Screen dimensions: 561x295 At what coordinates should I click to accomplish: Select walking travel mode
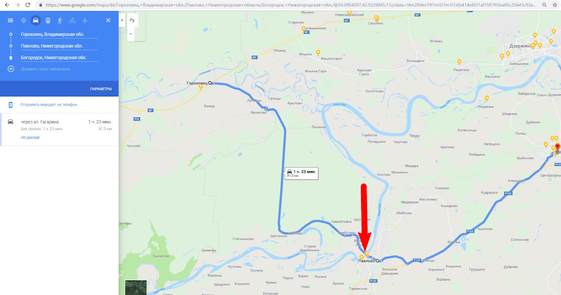point(60,20)
